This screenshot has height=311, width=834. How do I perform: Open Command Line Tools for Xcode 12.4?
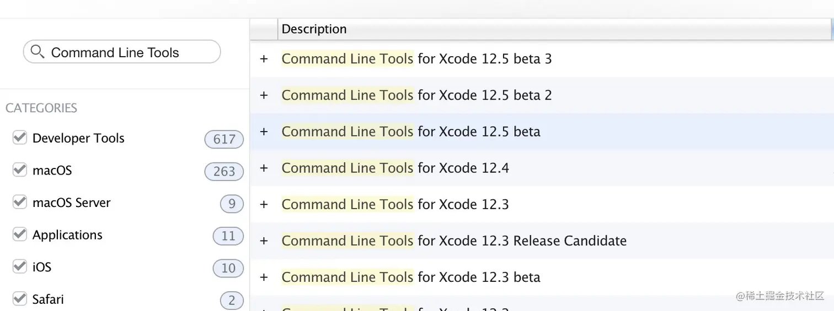pos(395,168)
